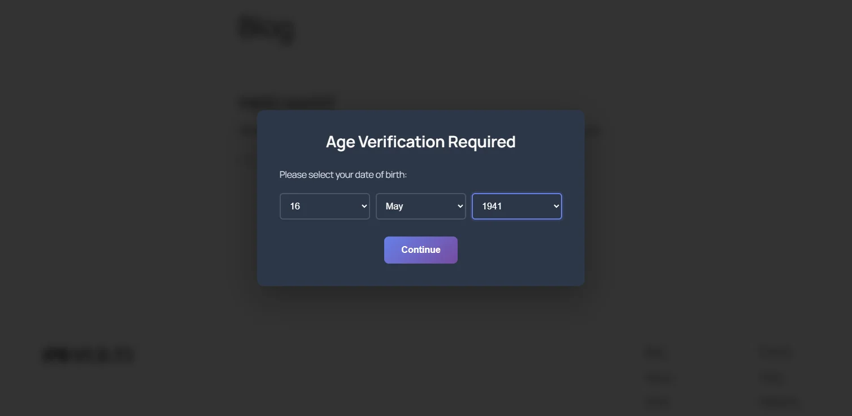Screen dimensions: 852x416
Task: Click the chevron arrow on the year selector
Action: coord(556,207)
